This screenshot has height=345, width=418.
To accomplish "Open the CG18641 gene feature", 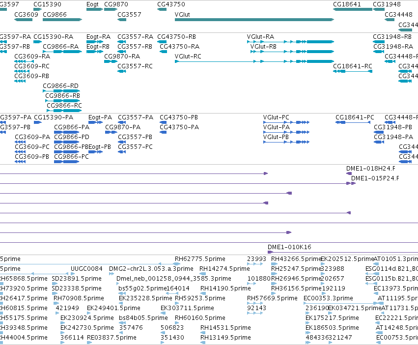I will tap(352, 9).
